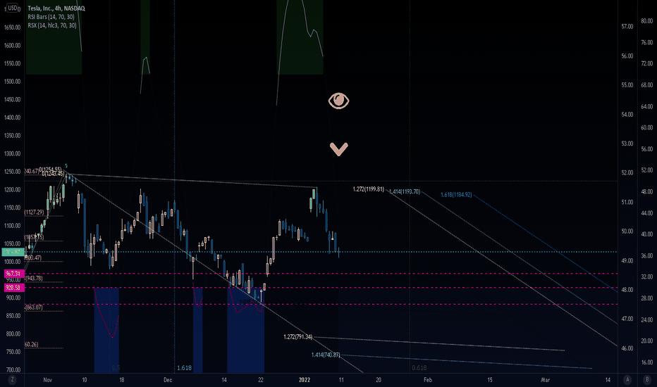Image resolution: width=657 pixels, height=387 pixels.
Task: Open the USD currency selector
Action: point(12,8)
